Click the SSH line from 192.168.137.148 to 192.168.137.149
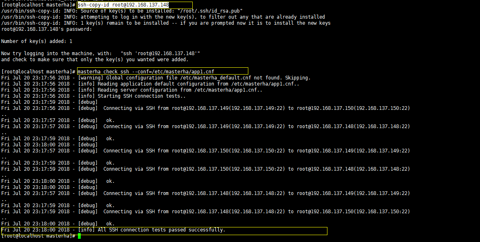The width and height of the screenshot is (480, 242). pos(205,193)
